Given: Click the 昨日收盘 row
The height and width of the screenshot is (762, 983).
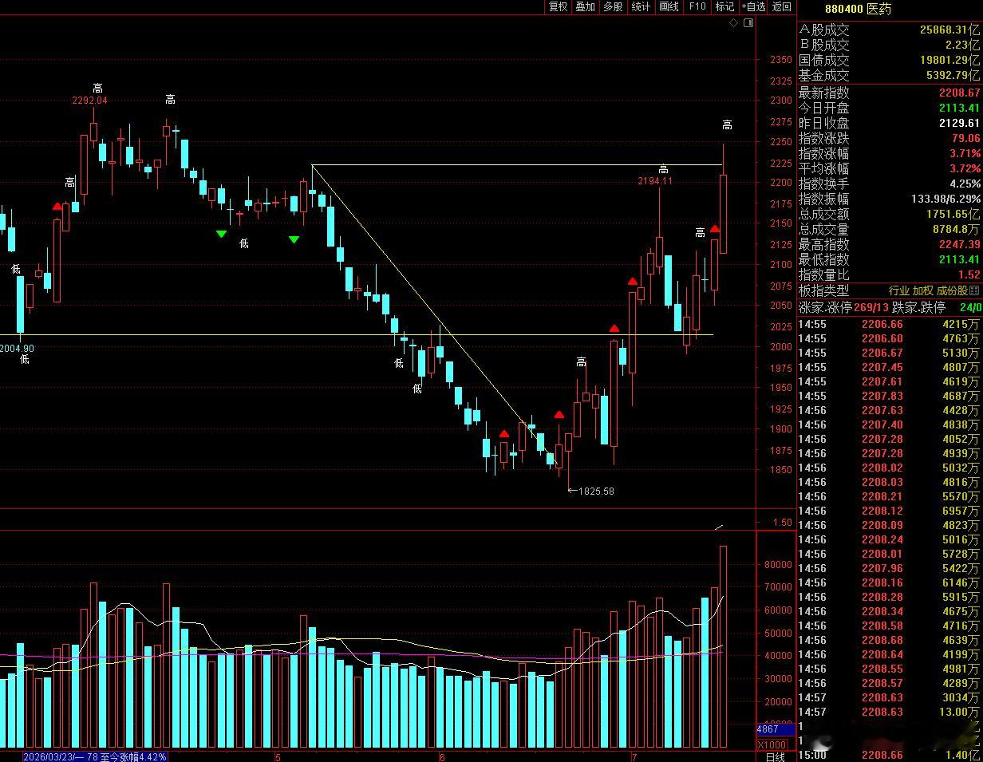Looking at the screenshot, I should pos(890,123).
